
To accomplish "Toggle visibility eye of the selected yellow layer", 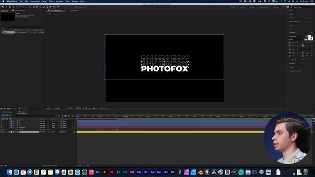I will [x=1, y=132].
